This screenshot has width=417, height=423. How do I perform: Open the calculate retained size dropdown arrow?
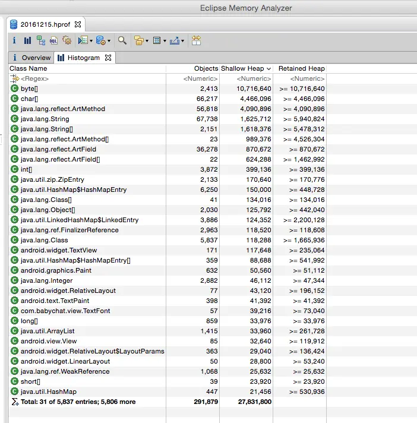[x=165, y=41]
